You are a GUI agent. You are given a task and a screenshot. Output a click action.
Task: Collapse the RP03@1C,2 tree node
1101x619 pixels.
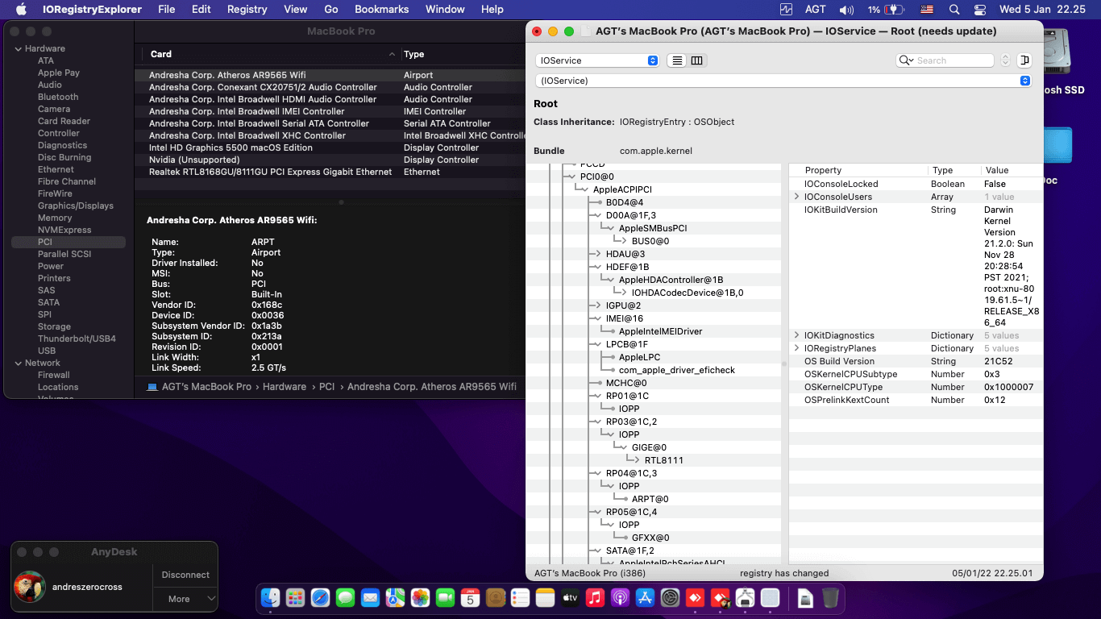click(x=597, y=422)
